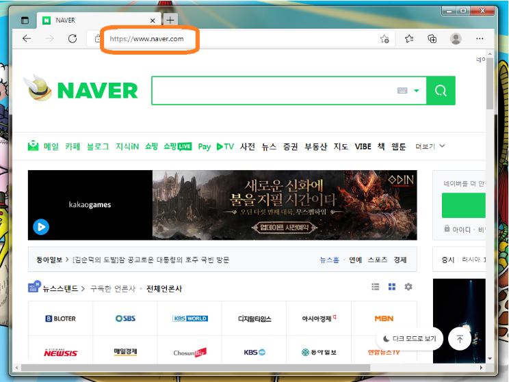Screen dimensions: 509x382
Task: Click the horizontal scrollbar right arrow
Action: [481, 368]
